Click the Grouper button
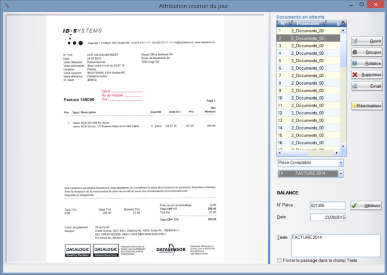This screenshot has width=387, height=275. [x=367, y=52]
